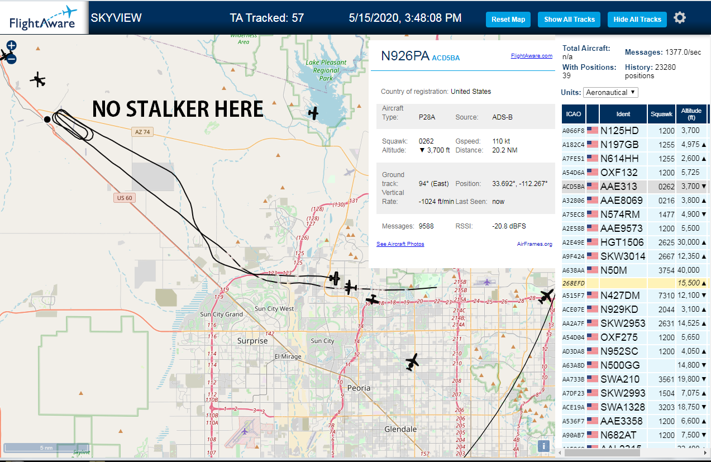Click the US flag in the HGT1506 row
This screenshot has width=711, height=462.
[x=592, y=242]
